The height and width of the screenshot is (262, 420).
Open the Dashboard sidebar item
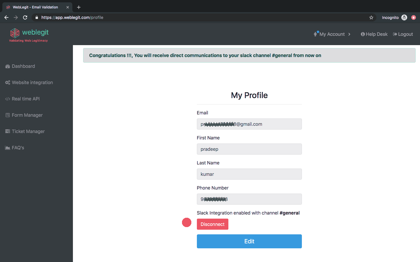click(x=20, y=66)
